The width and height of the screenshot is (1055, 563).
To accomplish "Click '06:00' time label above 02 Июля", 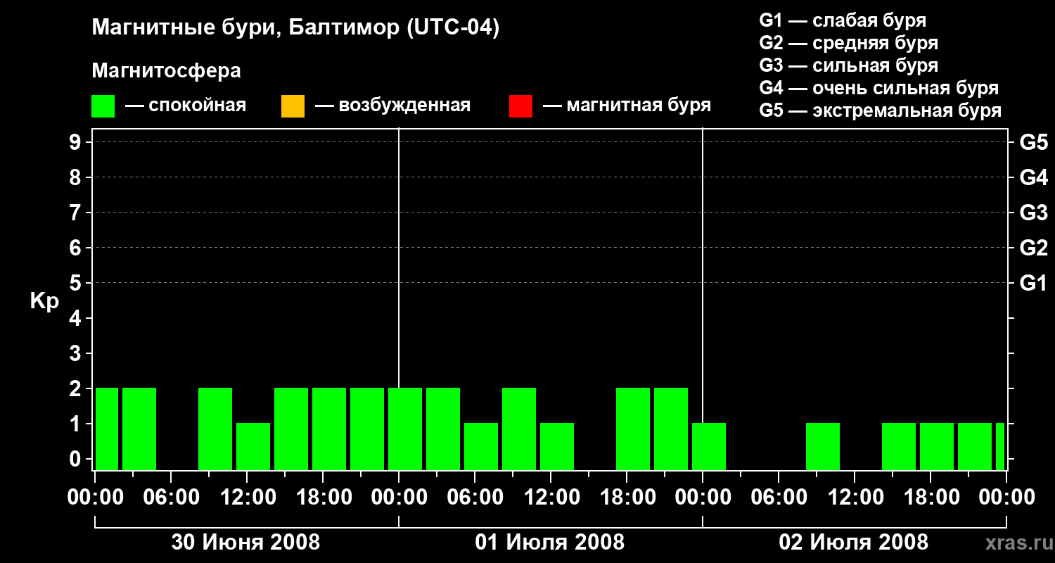I will click(779, 498).
